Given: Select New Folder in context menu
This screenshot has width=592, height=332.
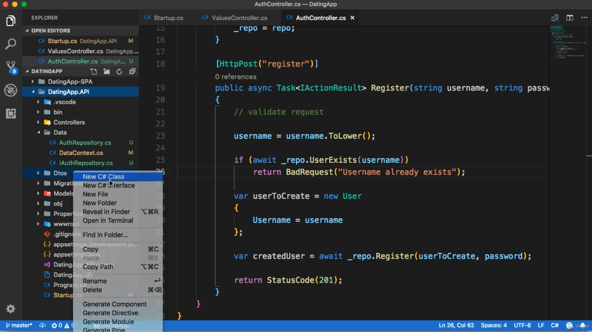Looking at the screenshot, I should (118, 203).
